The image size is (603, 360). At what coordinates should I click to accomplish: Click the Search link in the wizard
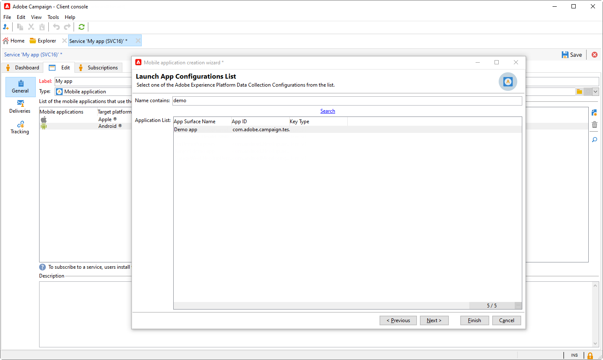[x=328, y=111]
